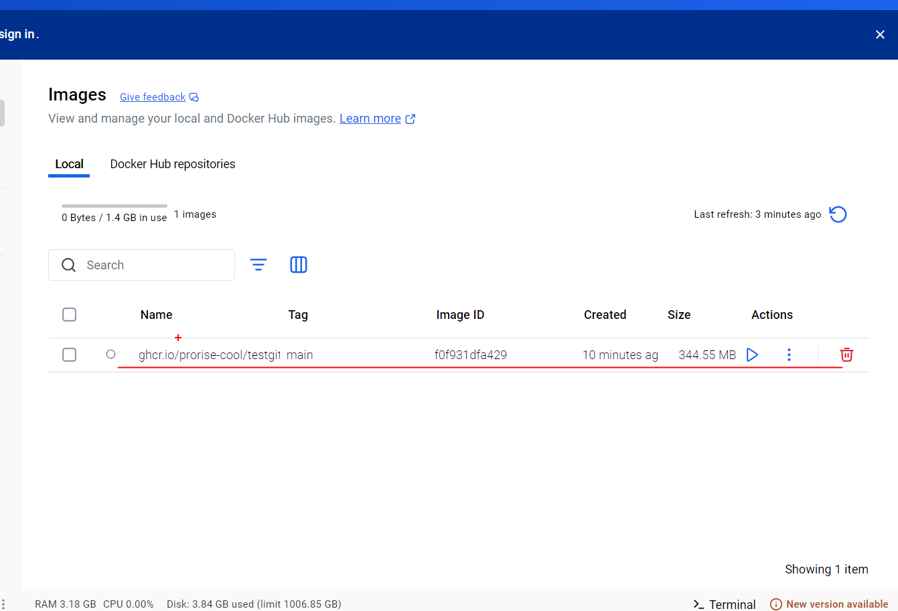Screen dimensions: 898x611
Task: Open the Terminal from the status bar
Action: click(725, 604)
